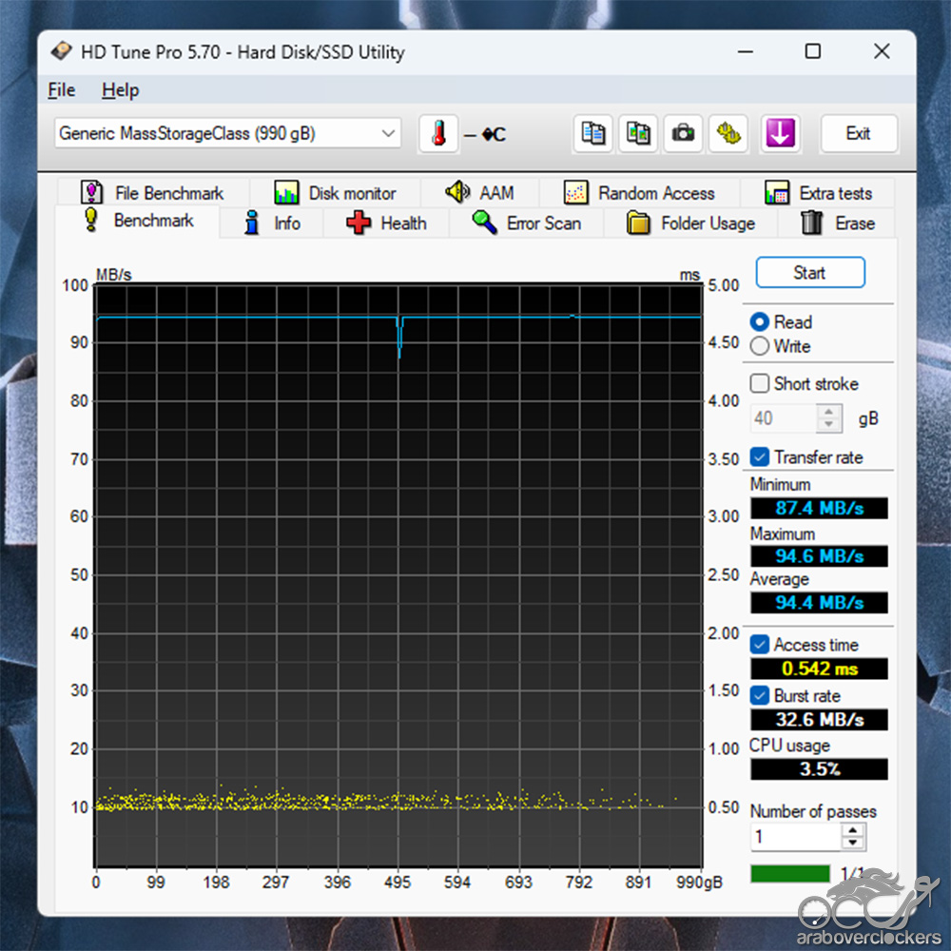Open the options gear icon
This screenshot has height=951, width=951.
(728, 134)
